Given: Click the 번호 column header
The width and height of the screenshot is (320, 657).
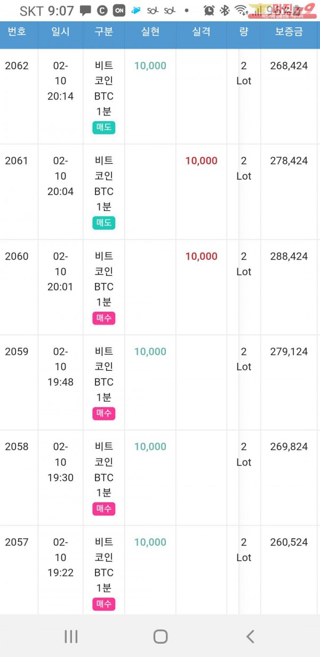Looking at the screenshot, I should coord(17,32).
